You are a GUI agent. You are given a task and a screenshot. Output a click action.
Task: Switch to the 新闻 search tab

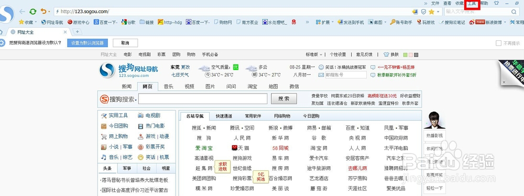(x=127, y=86)
